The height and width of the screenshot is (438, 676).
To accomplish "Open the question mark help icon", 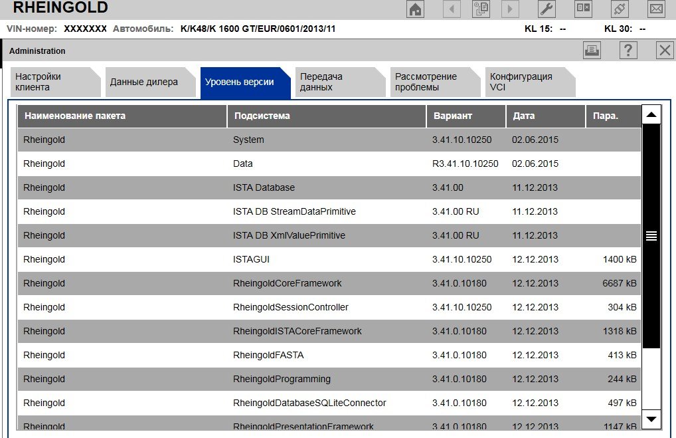I will tap(628, 51).
